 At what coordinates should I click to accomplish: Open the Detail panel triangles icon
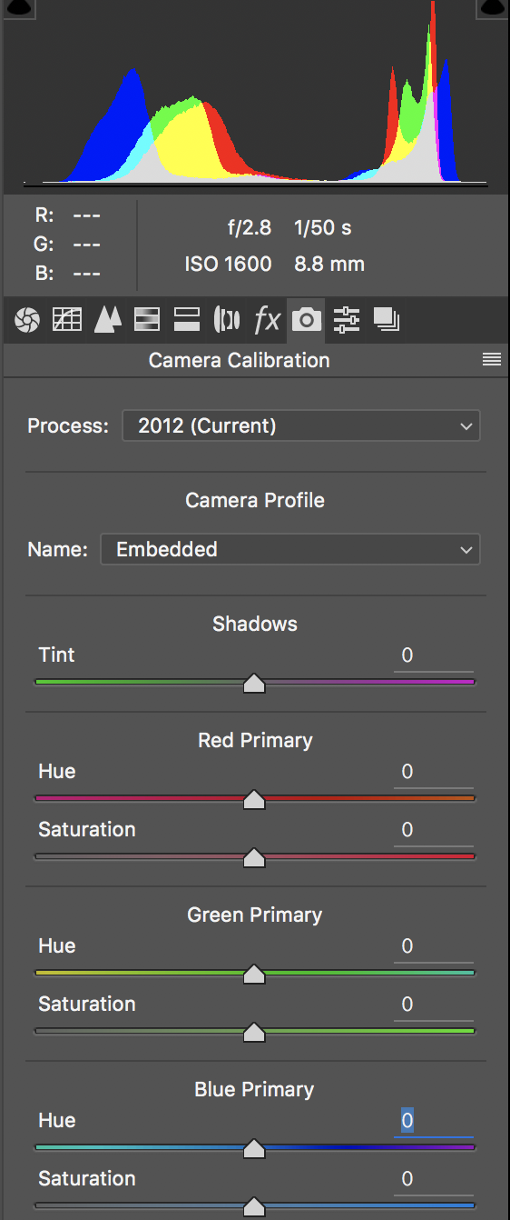(108, 320)
